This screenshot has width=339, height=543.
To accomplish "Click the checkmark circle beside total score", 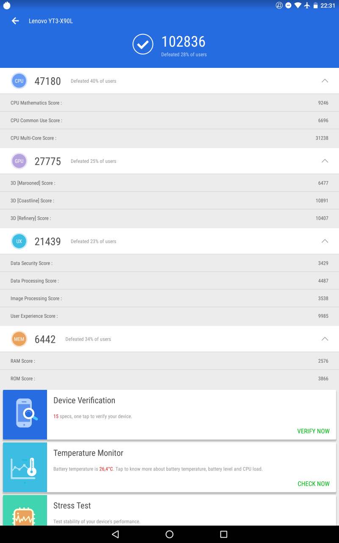I will [x=143, y=44].
